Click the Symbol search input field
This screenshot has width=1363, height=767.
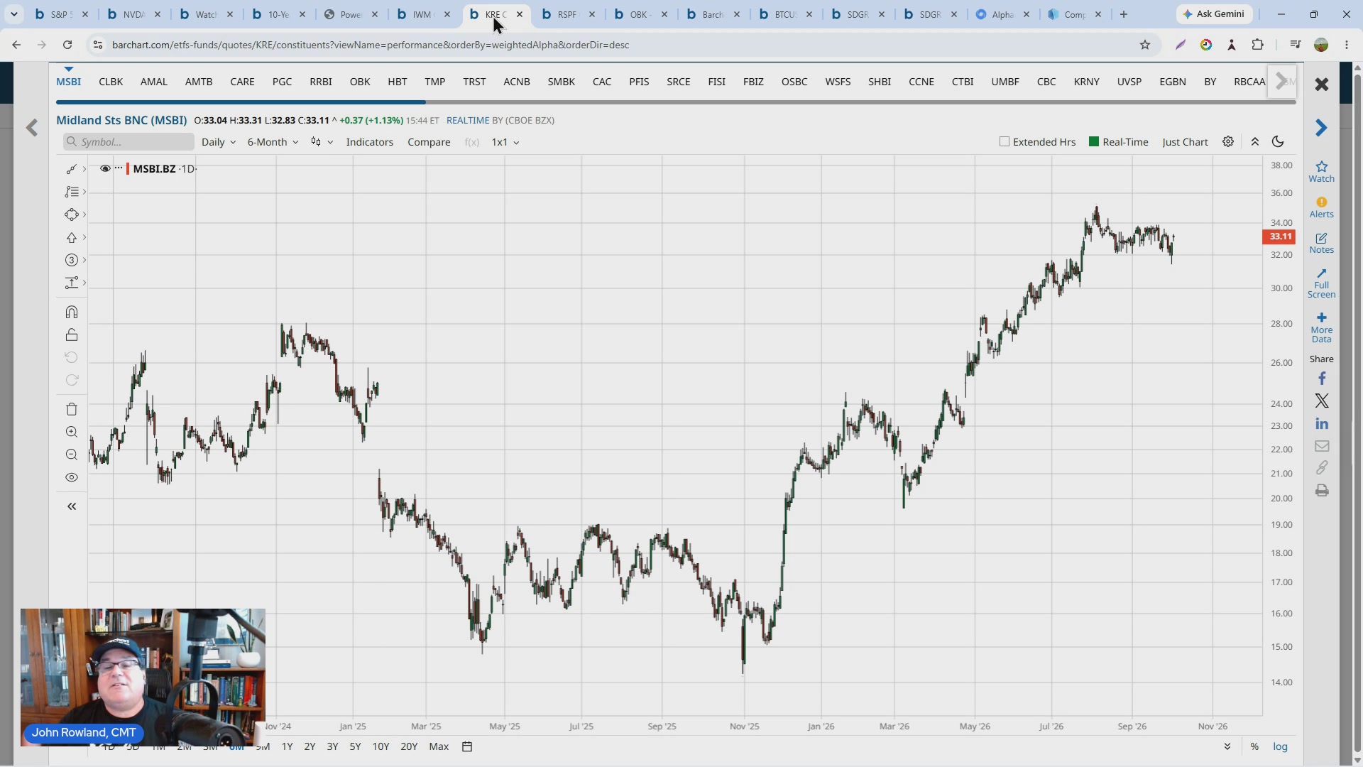click(128, 142)
